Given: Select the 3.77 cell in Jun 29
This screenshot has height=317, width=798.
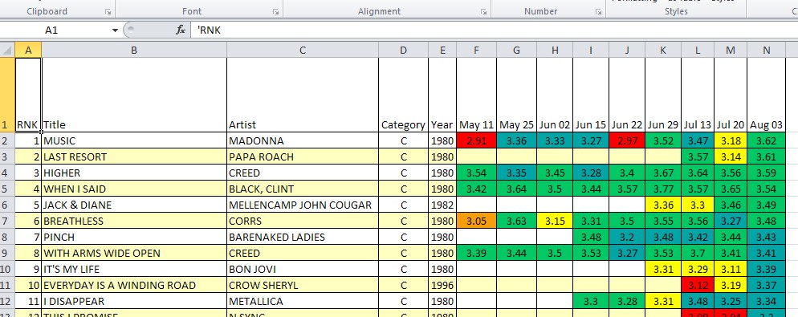Looking at the screenshot, I should pos(663,189).
